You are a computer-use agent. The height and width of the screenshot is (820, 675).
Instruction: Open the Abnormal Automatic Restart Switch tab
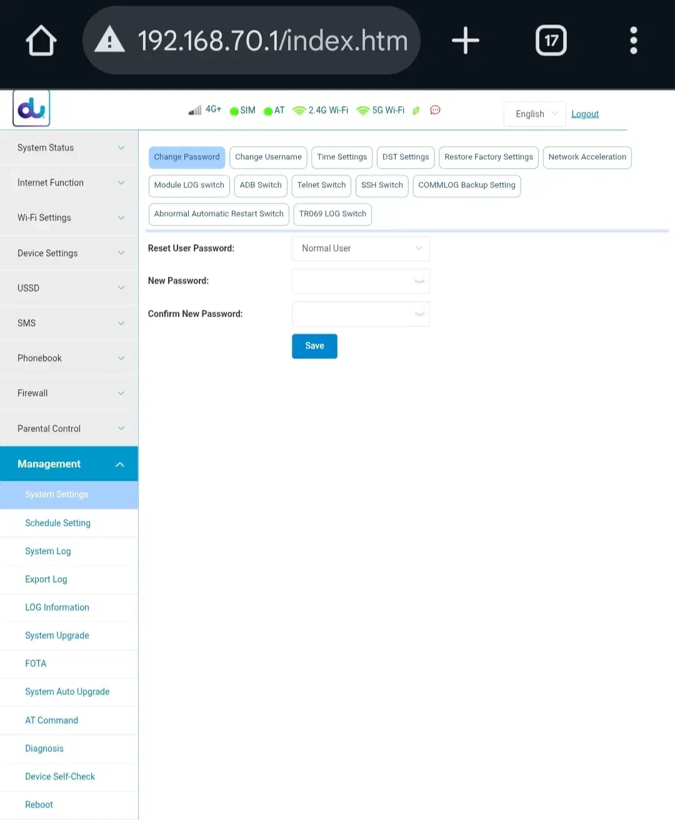pos(219,214)
